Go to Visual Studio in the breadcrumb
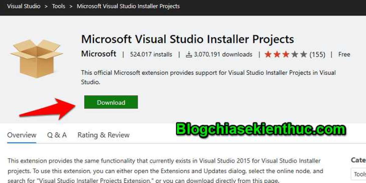The image size is (366, 183). coord(24,6)
